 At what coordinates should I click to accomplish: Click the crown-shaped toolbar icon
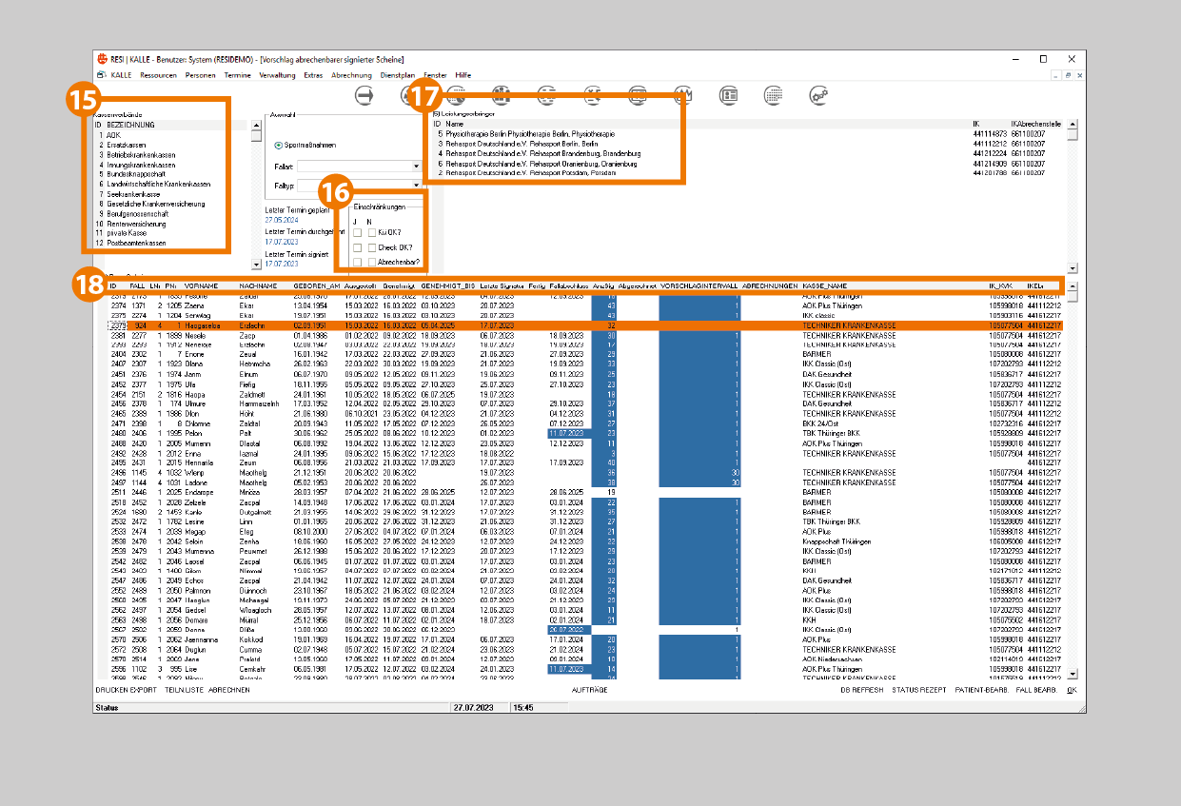(682, 95)
